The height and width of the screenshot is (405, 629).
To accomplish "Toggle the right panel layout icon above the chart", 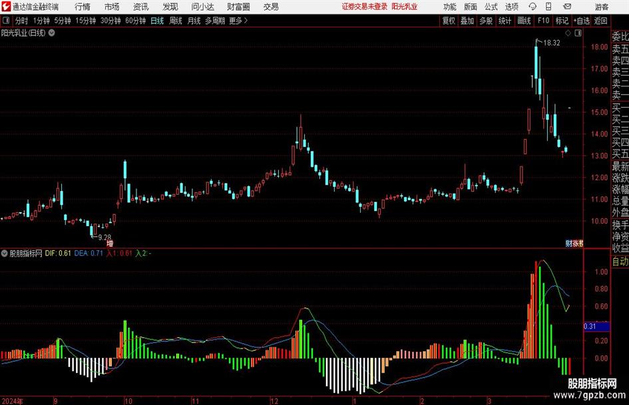I will tap(578, 33).
